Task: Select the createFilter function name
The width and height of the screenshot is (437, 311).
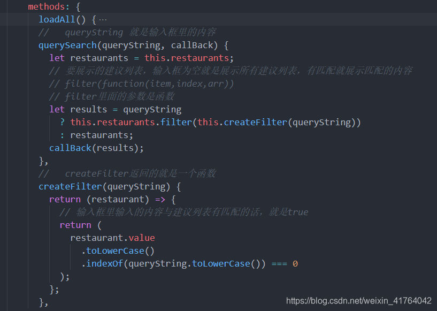Action: coord(70,186)
